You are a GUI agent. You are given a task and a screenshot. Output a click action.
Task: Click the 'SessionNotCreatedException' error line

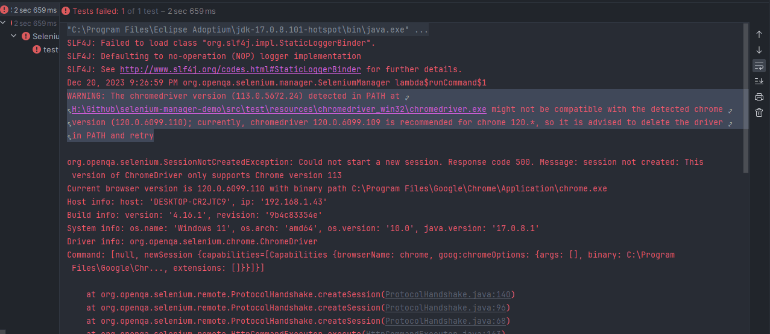point(385,162)
